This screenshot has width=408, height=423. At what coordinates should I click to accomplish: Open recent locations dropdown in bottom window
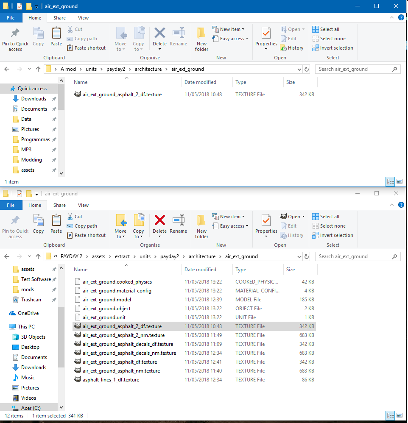click(29, 256)
